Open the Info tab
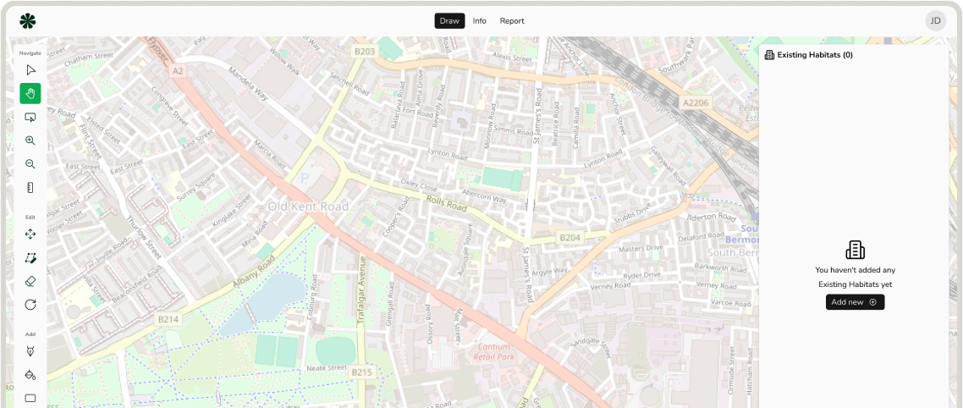963x408 pixels. click(479, 21)
